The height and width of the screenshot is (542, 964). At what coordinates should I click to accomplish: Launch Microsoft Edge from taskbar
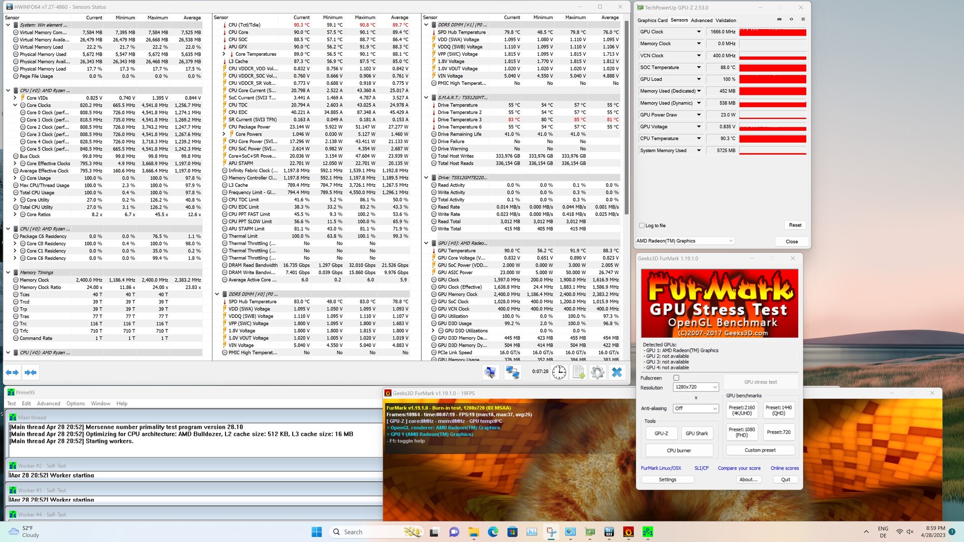tap(493, 532)
